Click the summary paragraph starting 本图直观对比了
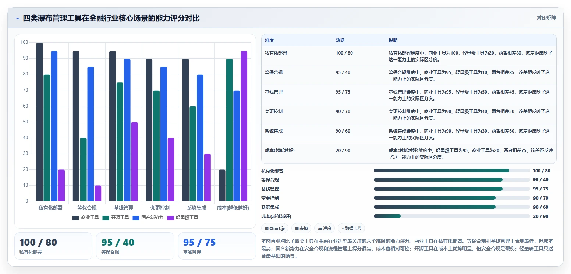 coord(407,249)
